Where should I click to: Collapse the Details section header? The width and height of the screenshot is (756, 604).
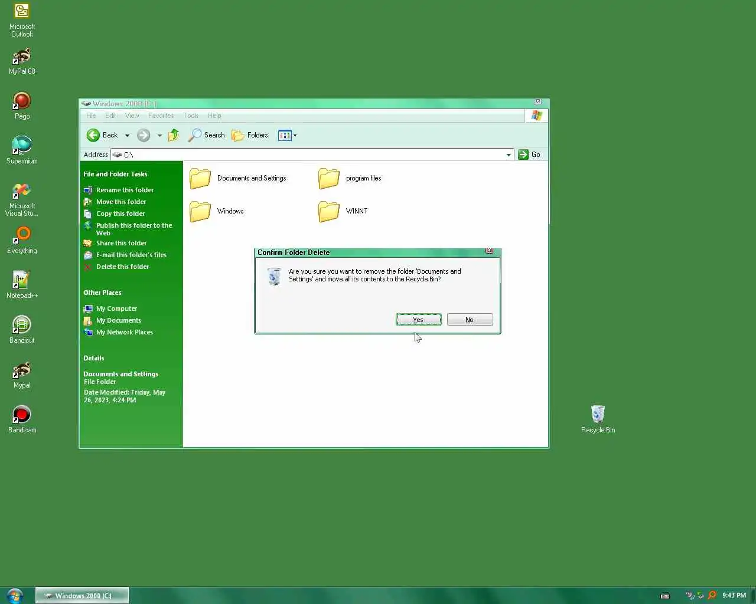(93, 358)
